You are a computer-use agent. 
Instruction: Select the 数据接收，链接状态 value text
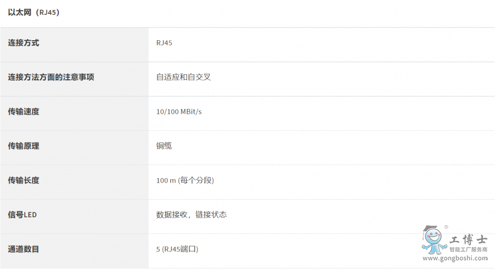click(x=191, y=215)
